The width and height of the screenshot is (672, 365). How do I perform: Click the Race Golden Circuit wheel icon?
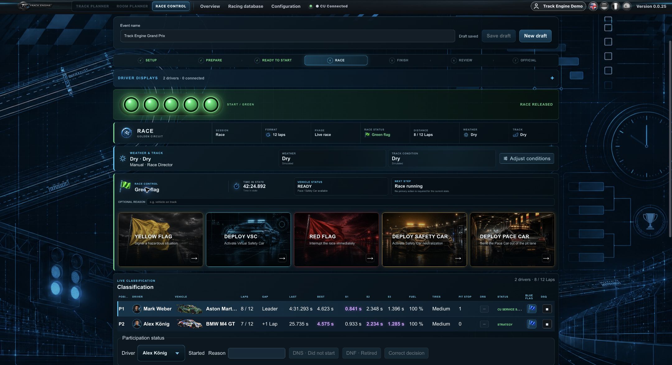click(126, 133)
